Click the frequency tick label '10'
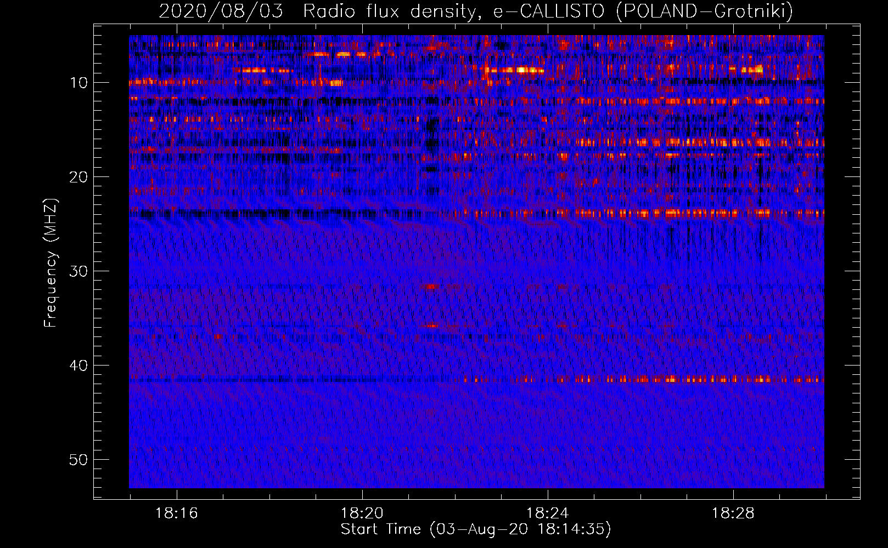The image size is (888, 548). (78, 83)
